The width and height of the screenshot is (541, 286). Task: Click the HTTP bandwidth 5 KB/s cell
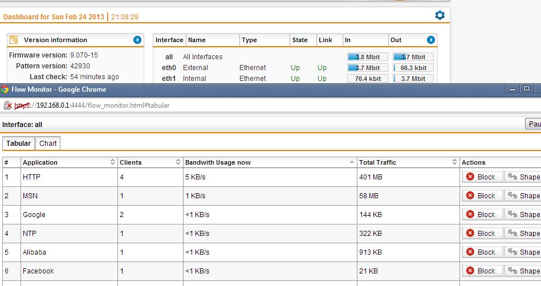pyautogui.click(x=270, y=177)
